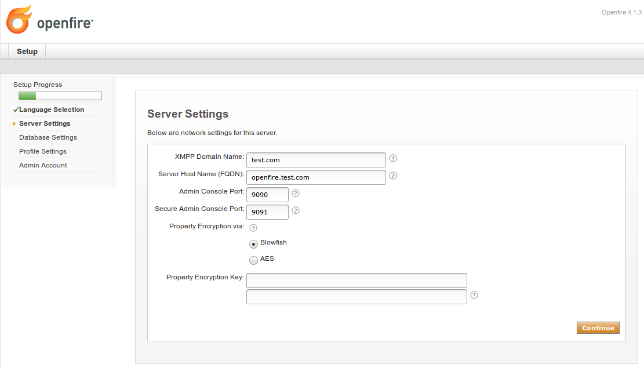Open help icon for Secure Admin Console Port
This screenshot has height=368, width=644.
pos(295,210)
